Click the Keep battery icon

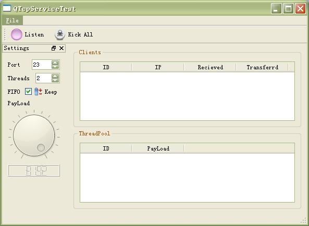click(38, 92)
